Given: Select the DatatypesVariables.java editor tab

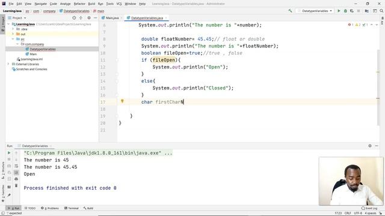Looking at the screenshot, I should click(x=147, y=18).
